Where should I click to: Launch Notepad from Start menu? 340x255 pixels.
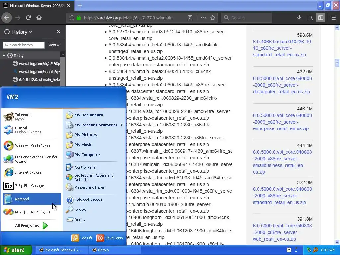pyautogui.click(x=32, y=199)
